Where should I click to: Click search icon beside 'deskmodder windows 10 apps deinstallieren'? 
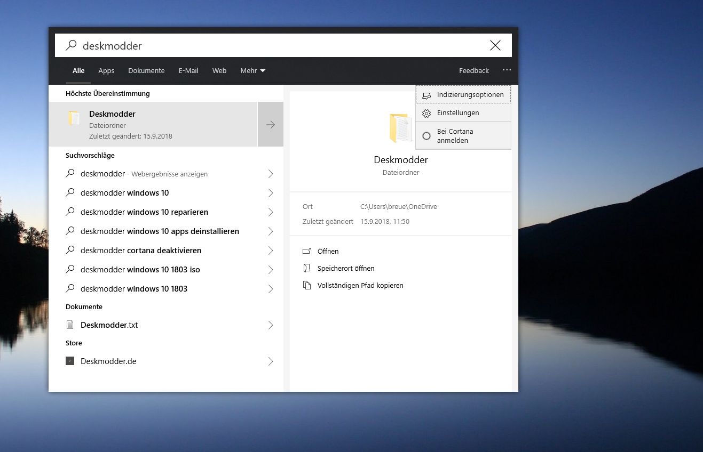tap(70, 231)
